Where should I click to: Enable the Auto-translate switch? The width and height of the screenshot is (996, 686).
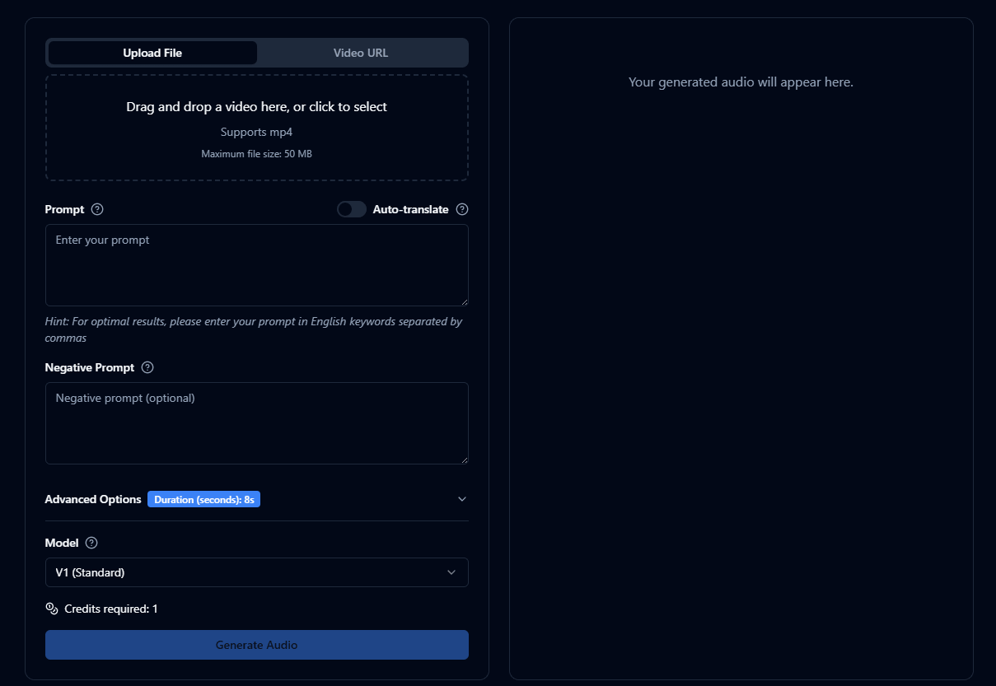[352, 209]
